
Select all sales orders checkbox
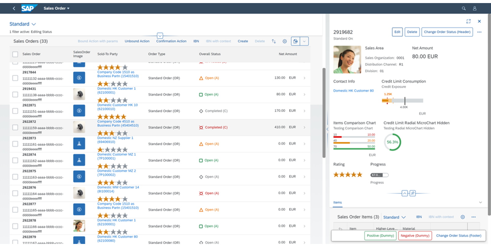coord(15,54)
